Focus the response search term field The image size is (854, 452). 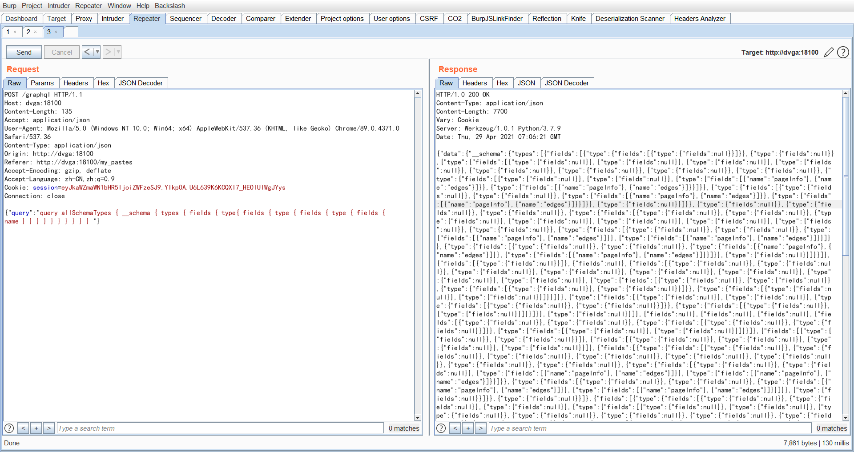point(650,428)
